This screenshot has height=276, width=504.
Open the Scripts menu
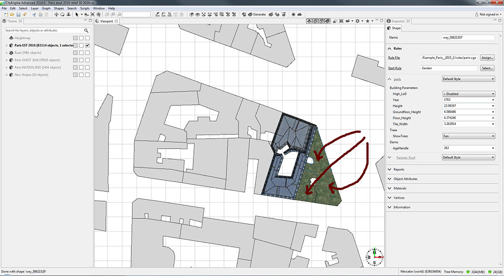coord(85,8)
